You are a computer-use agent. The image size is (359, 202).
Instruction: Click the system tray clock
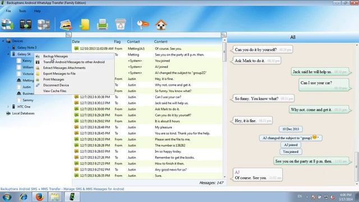[x=346, y=197]
